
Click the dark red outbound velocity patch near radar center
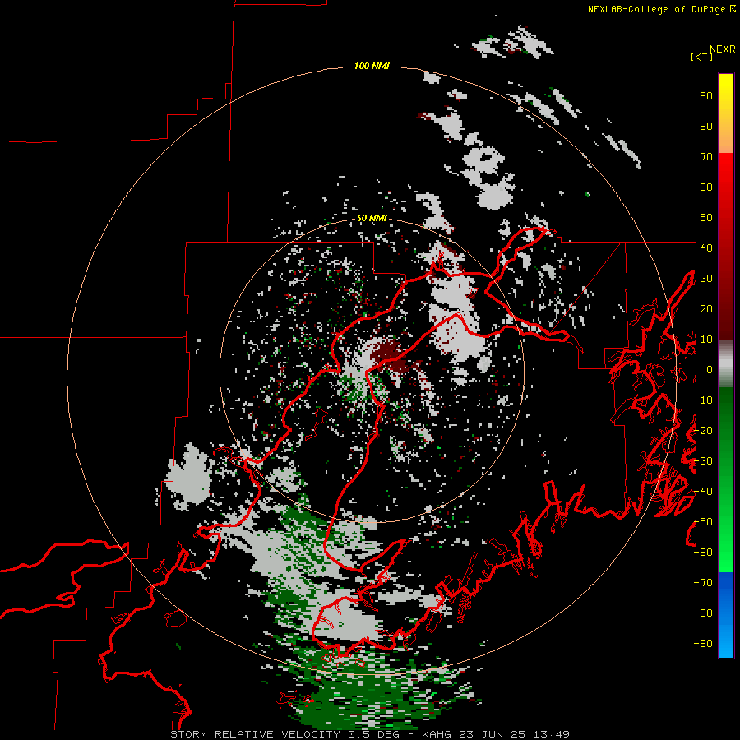point(390,355)
